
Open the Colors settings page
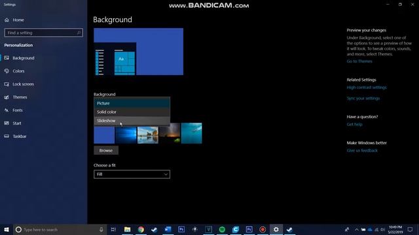pyautogui.click(x=18, y=71)
